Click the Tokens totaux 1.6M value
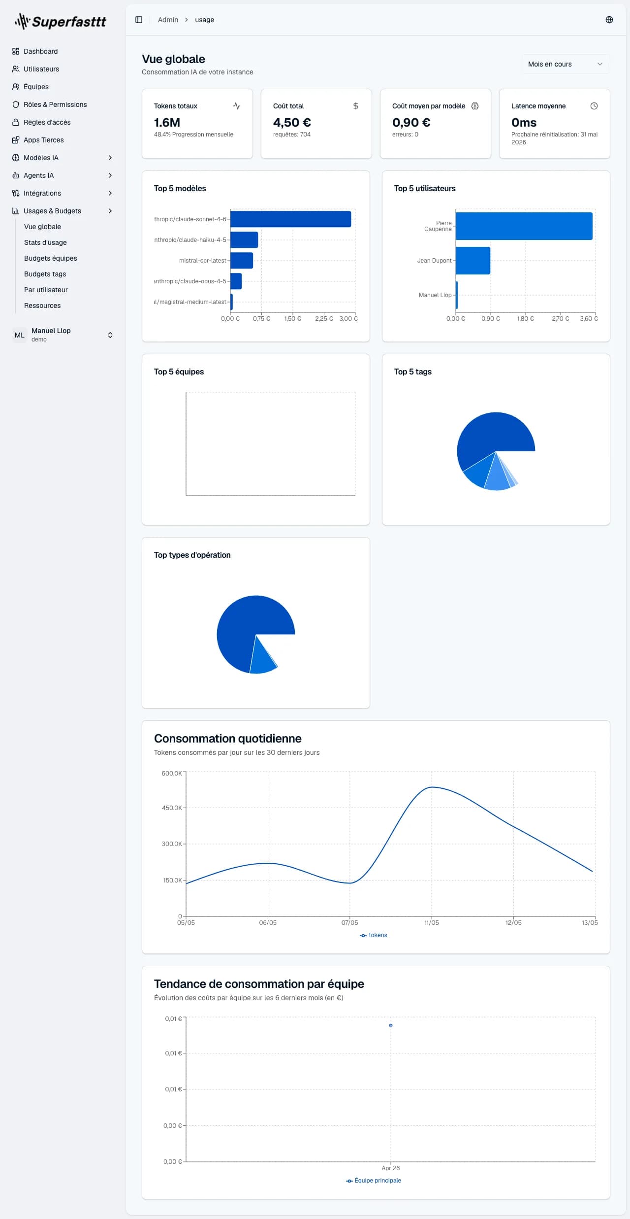630x1219 pixels. pyautogui.click(x=167, y=122)
